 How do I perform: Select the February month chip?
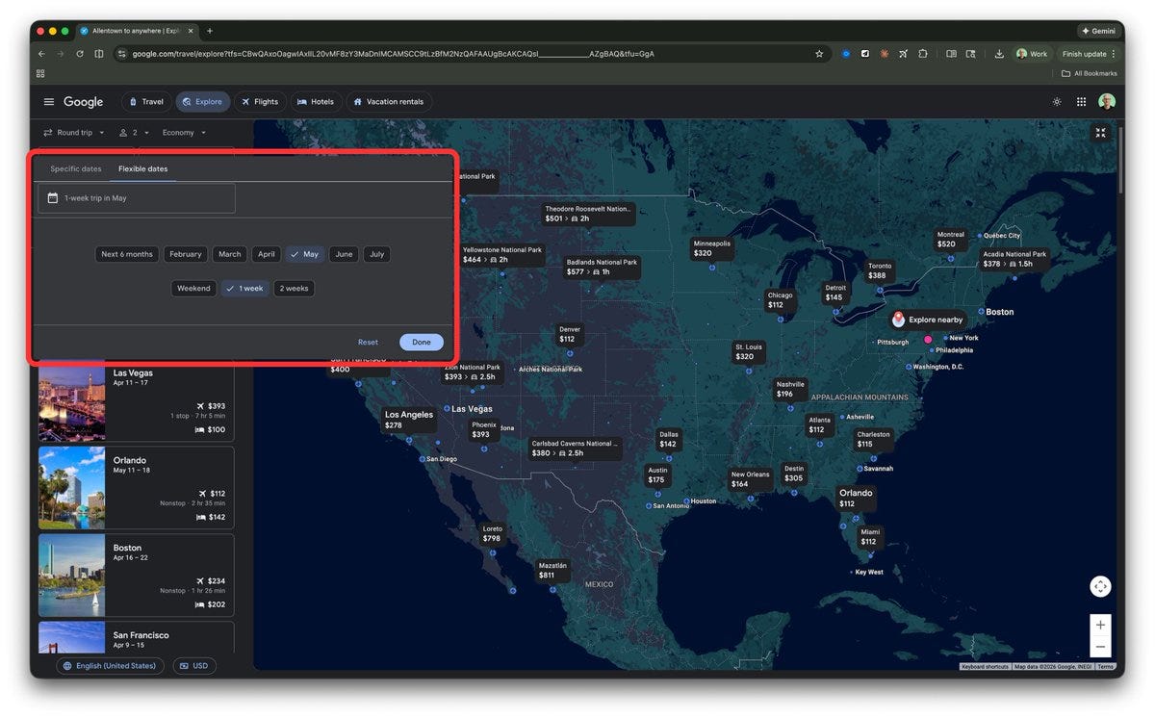(186, 254)
